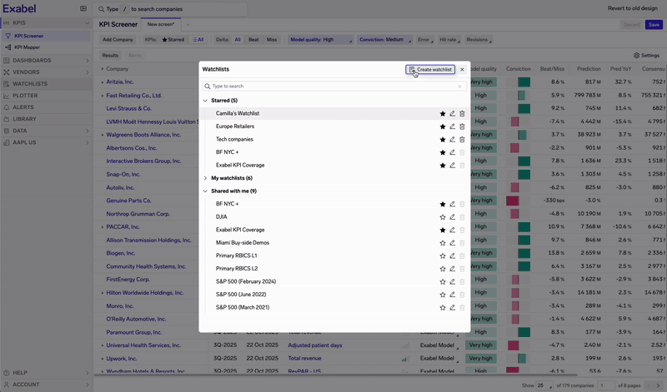Click the Create watchlist button
This screenshot has height=392, width=667.
pos(430,69)
